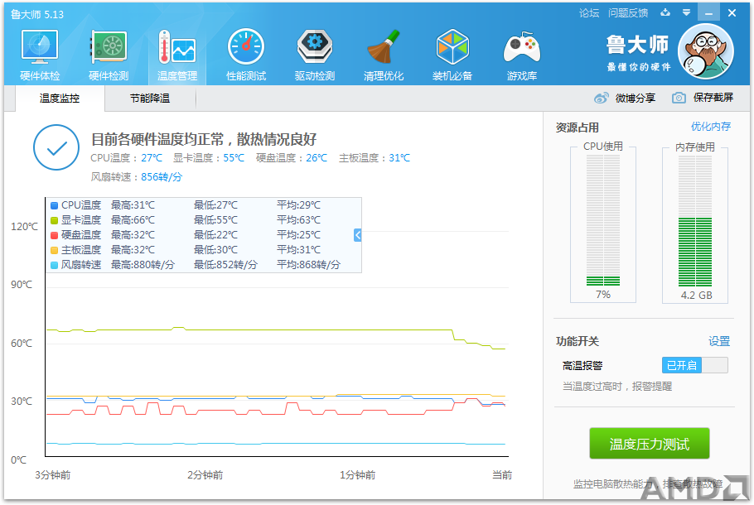Open 驱动检测 gear icon
Image resolution: width=754 pixels, height=505 pixels.
click(315, 46)
